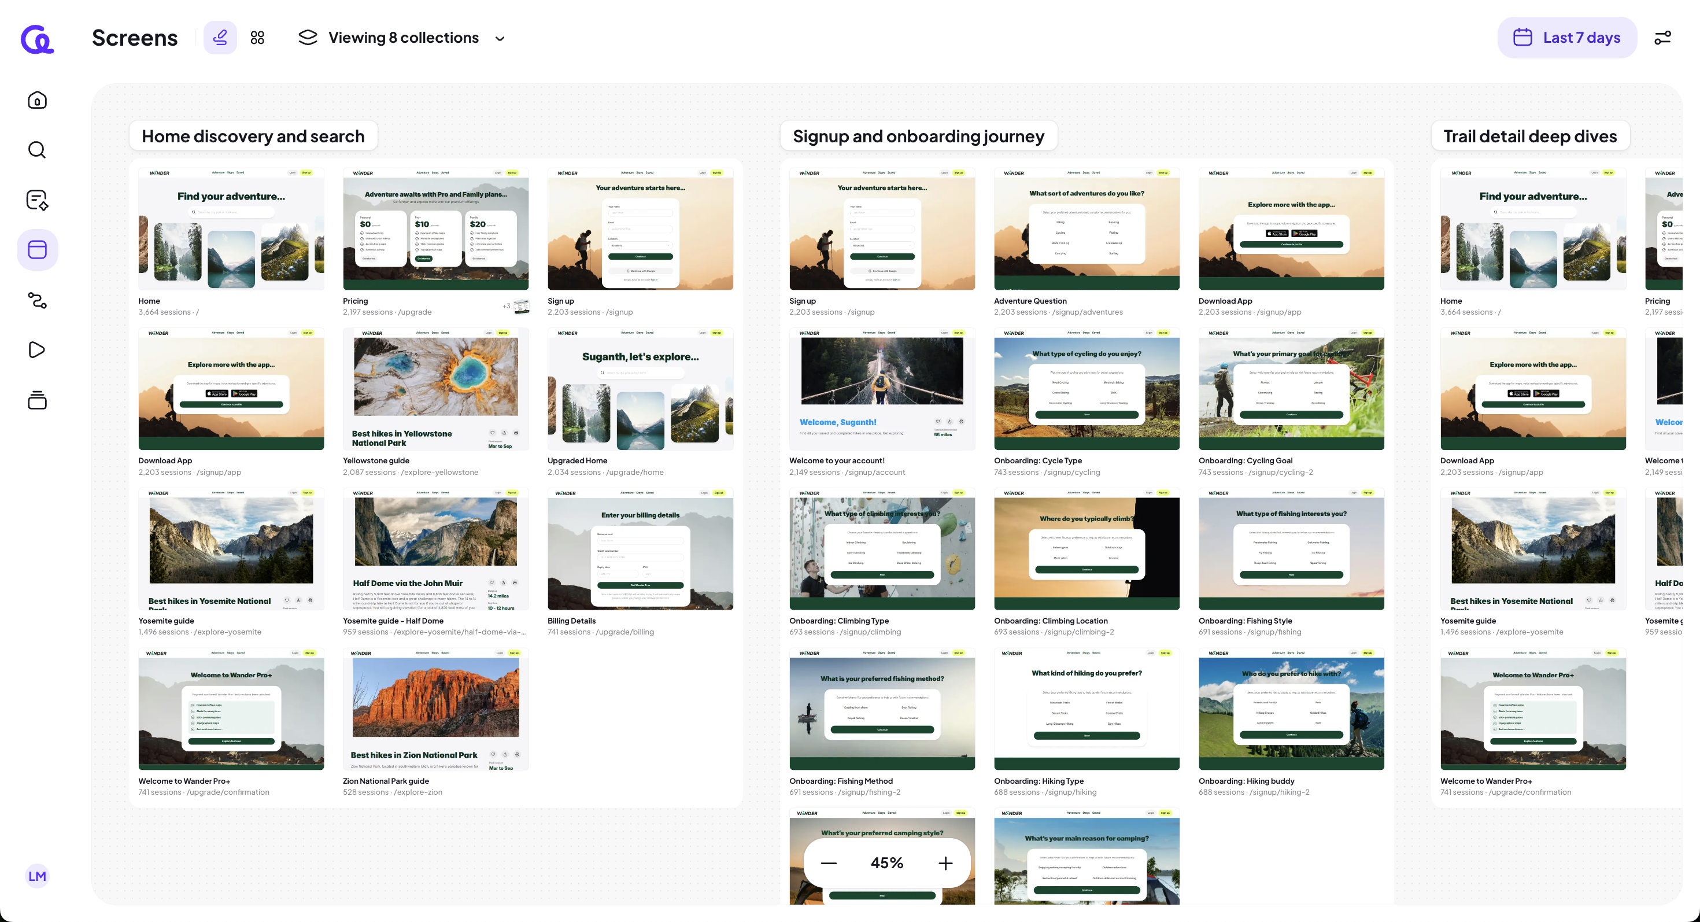Viewport: 1700px width, 922px height.
Task: Open the home icon in sidebar
Action: 37,100
